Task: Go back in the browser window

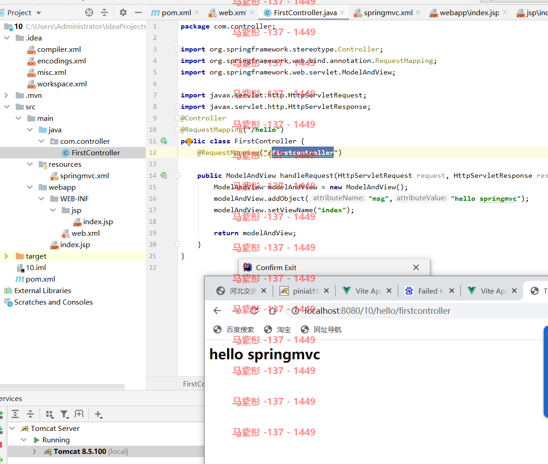Action: [217, 311]
